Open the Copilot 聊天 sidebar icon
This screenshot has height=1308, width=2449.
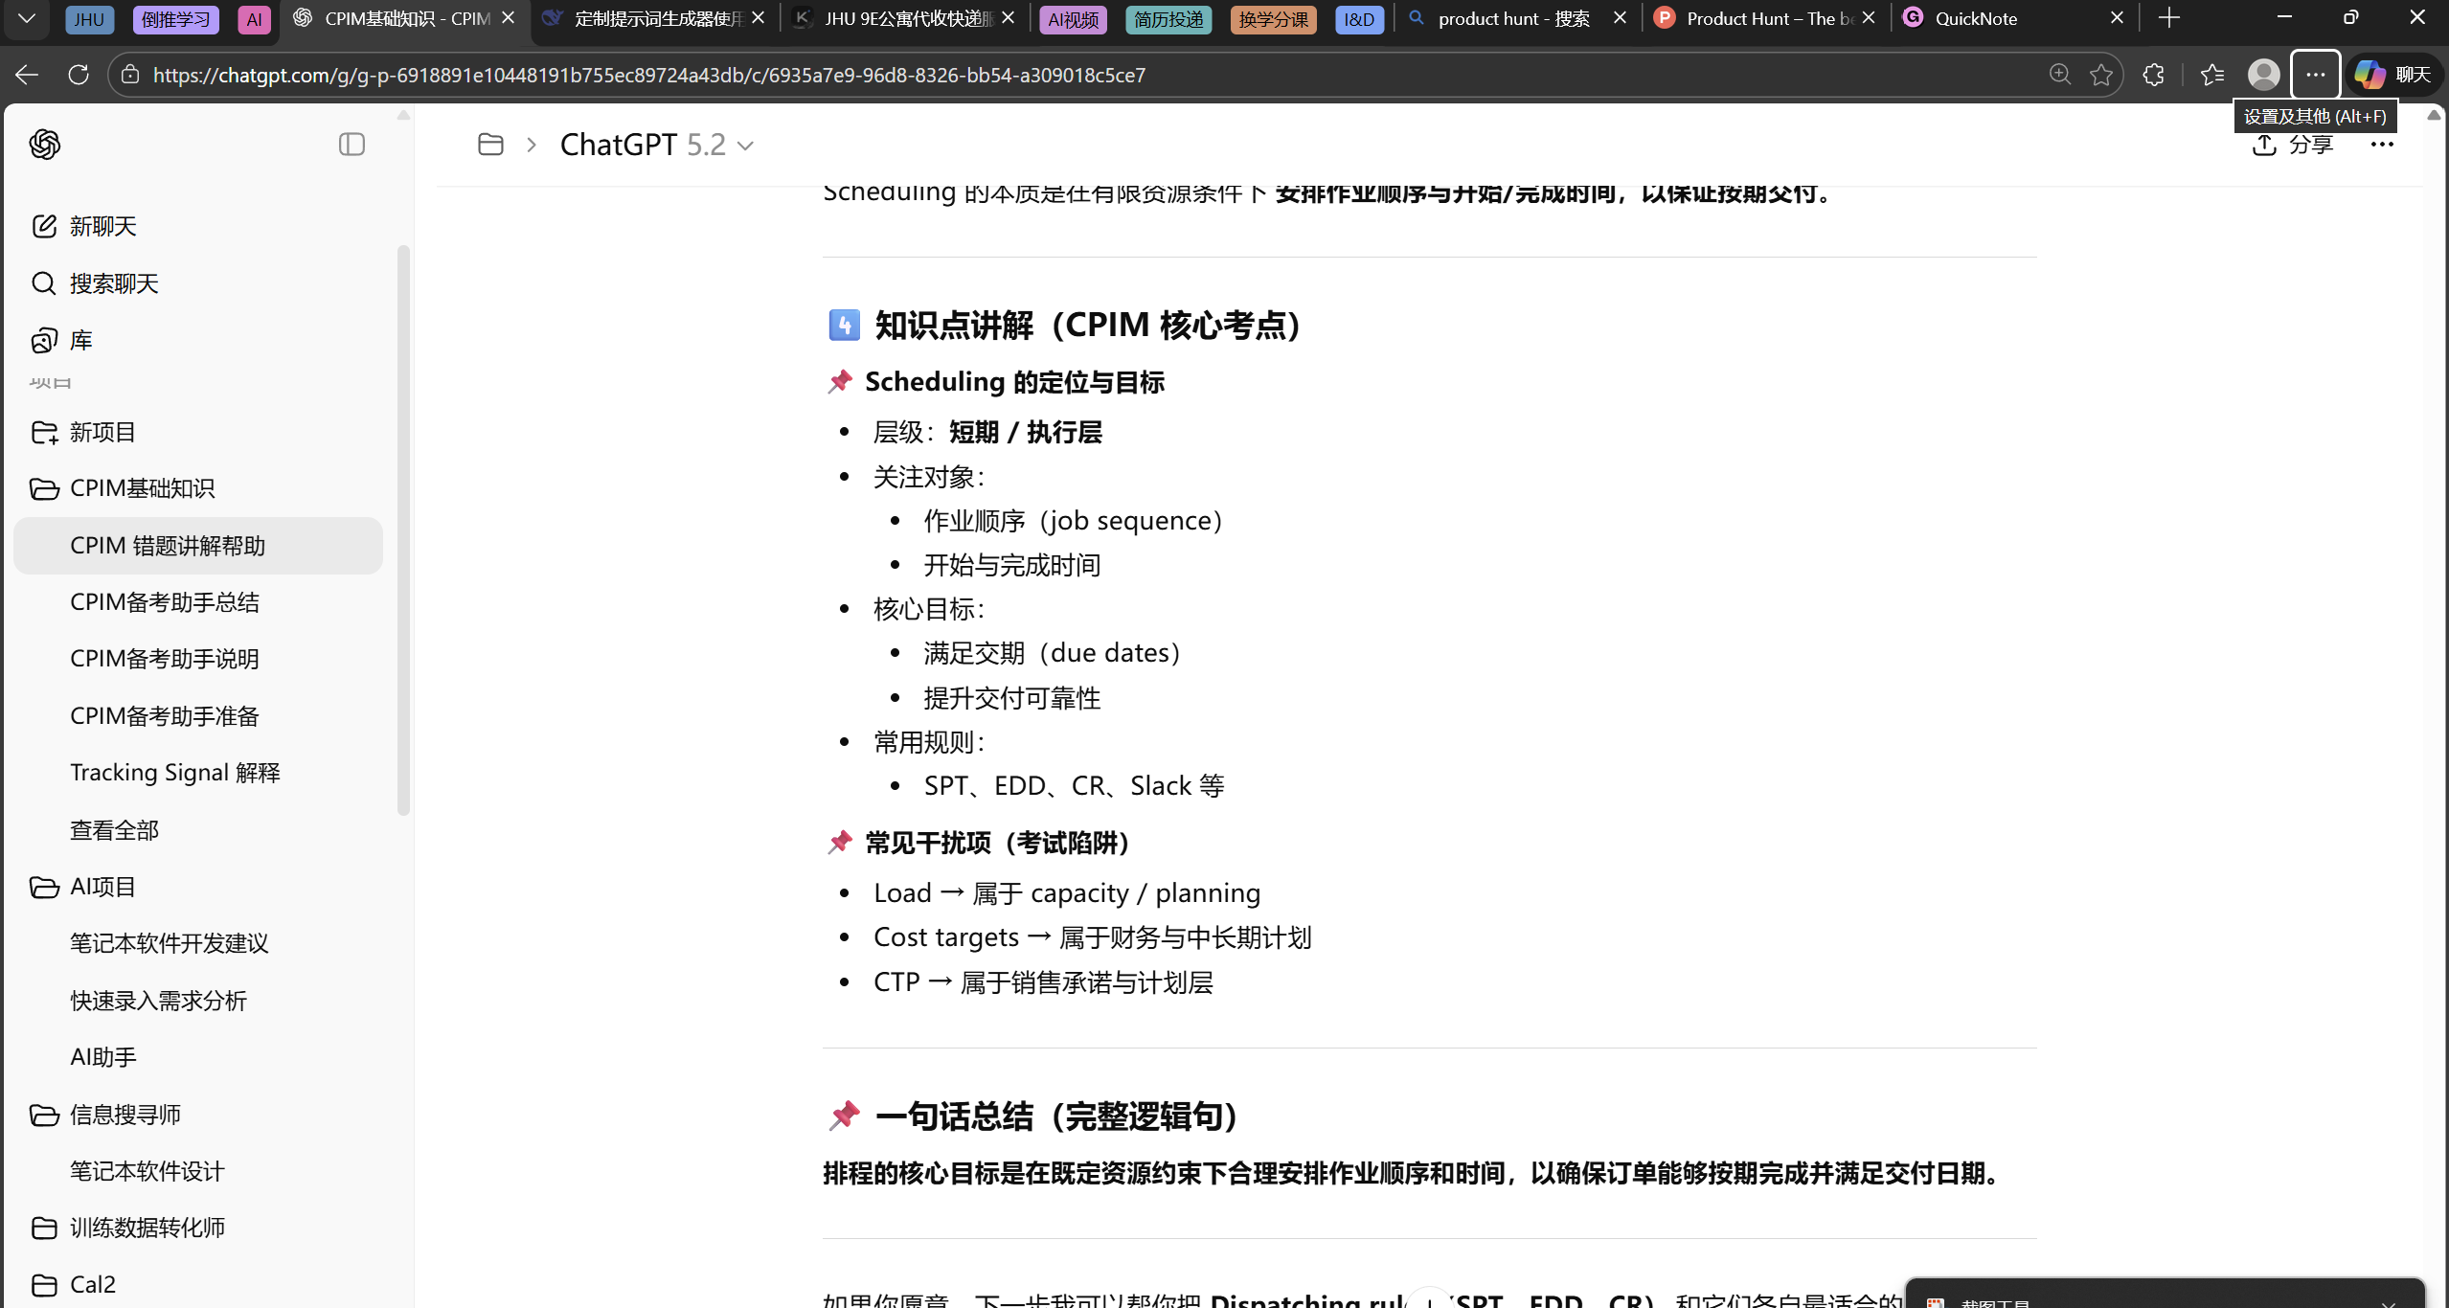tap(2393, 74)
